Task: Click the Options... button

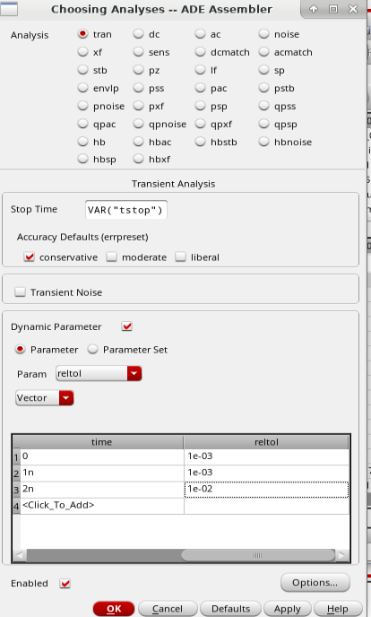Action: pyautogui.click(x=315, y=582)
